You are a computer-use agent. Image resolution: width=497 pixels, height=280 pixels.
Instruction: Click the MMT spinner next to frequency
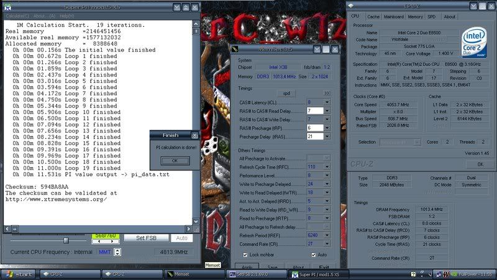pyautogui.click(x=117, y=252)
